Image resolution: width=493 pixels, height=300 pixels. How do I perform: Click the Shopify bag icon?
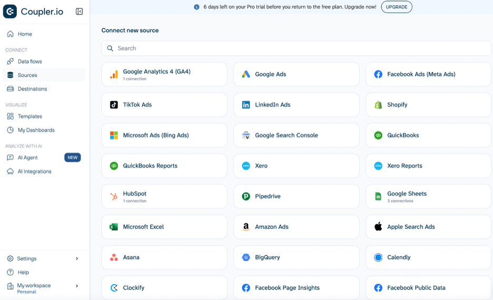(378, 105)
